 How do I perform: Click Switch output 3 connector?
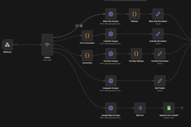click(53, 48)
